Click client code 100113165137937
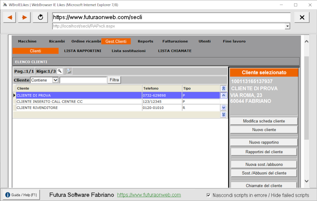Screen dimensions: 317x201 coord(252,81)
